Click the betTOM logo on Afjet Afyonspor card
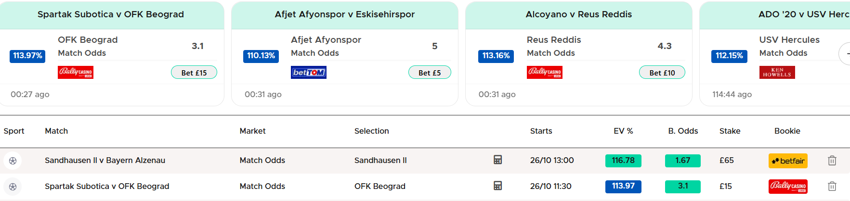Viewport: 850px width, 201px height. 309,73
